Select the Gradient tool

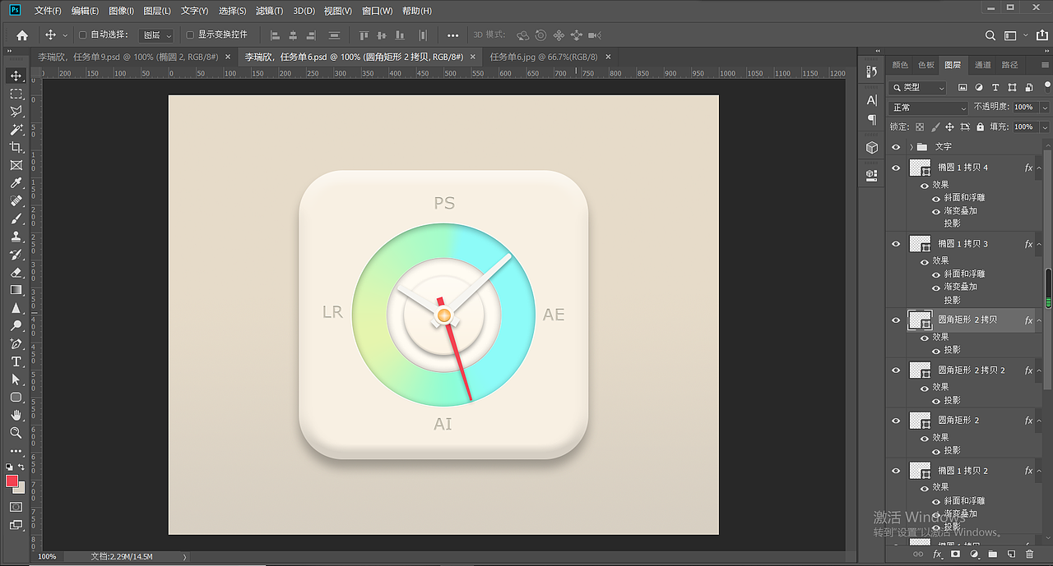(x=16, y=290)
